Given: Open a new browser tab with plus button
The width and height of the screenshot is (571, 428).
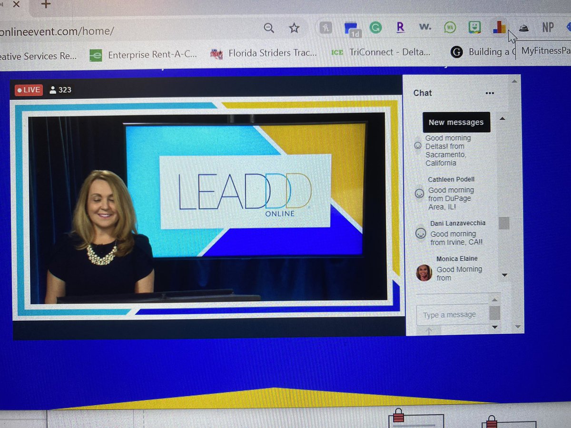Looking at the screenshot, I should 46,4.
